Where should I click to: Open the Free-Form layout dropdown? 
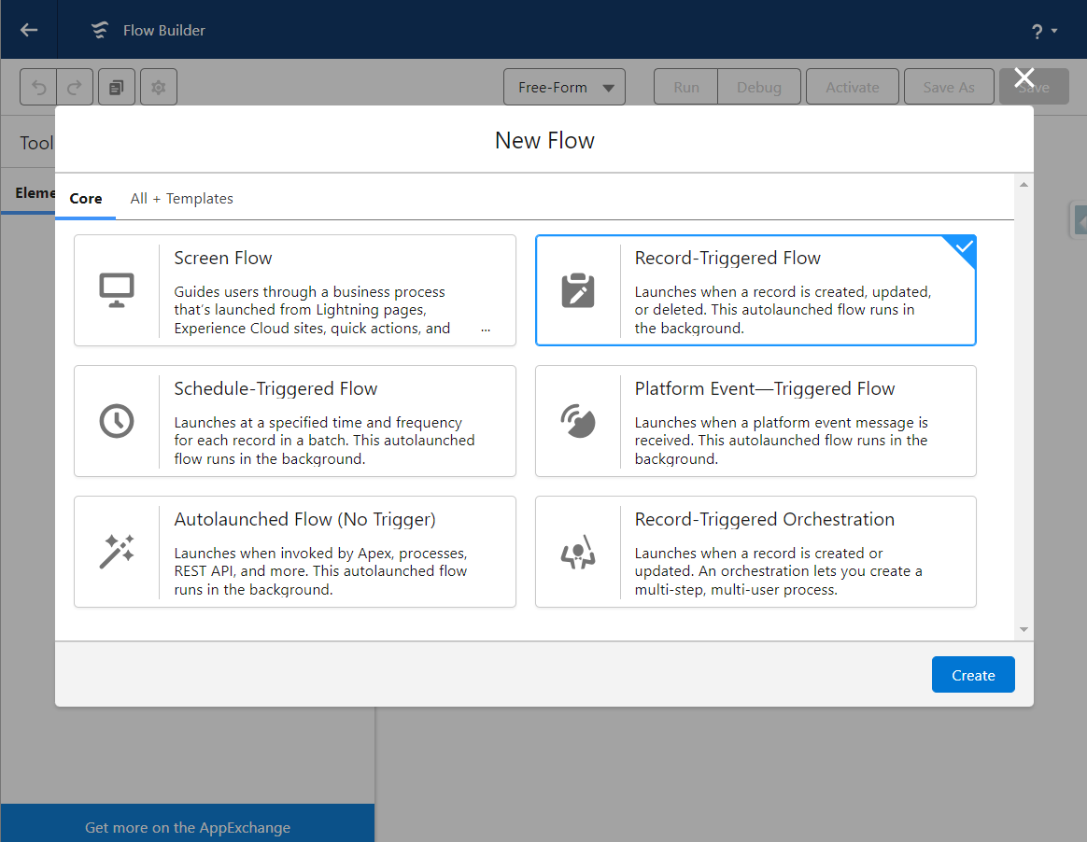click(x=564, y=88)
